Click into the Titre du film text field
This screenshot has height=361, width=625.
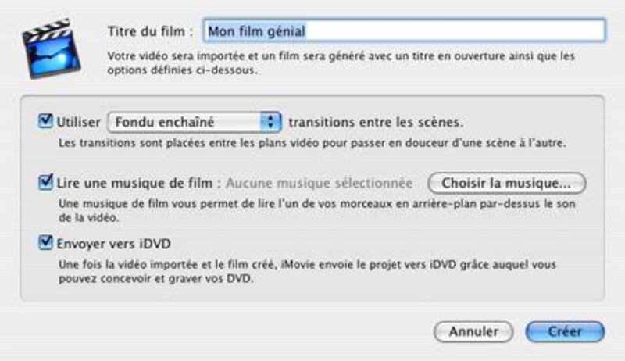(x=404, y=30)
